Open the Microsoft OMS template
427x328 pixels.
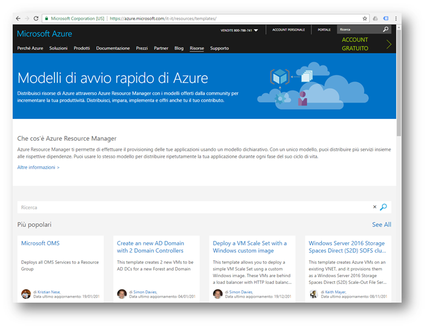pos(41,243)
